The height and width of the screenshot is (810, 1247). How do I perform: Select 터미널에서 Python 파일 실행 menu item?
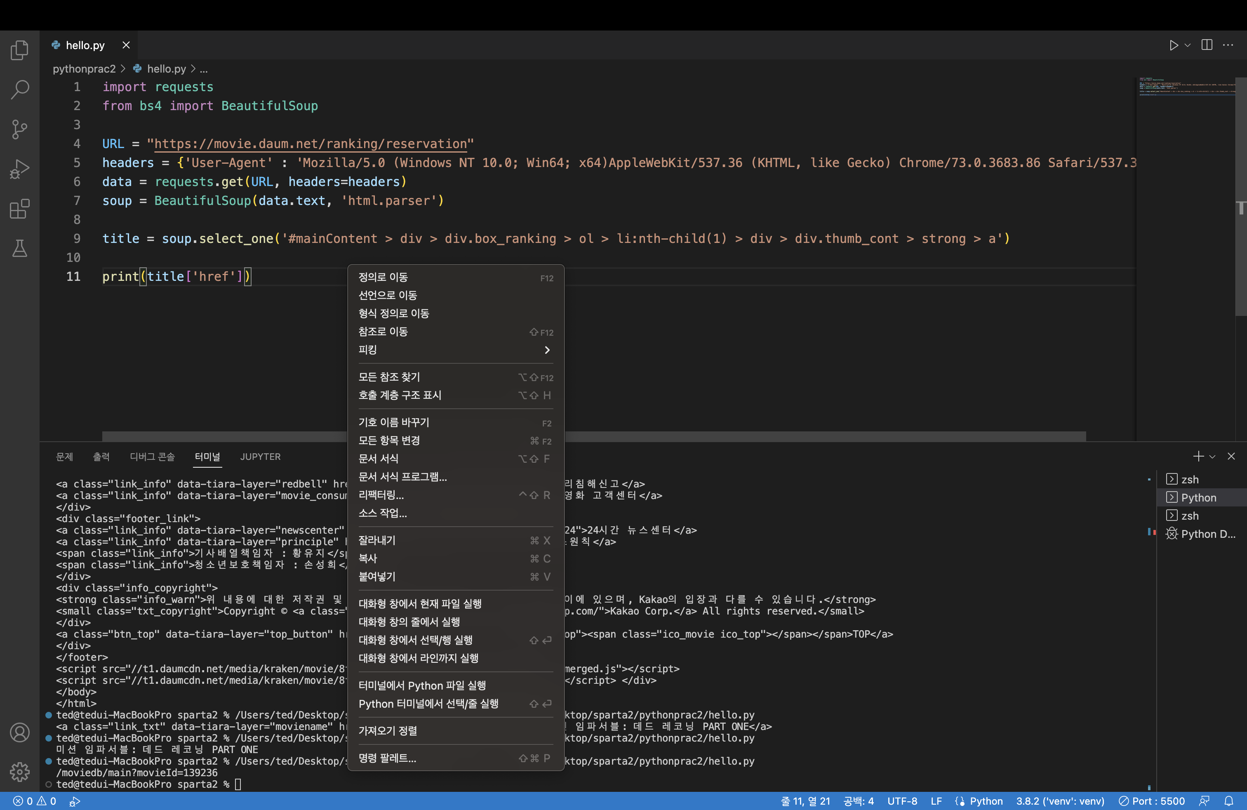pyautogui.click(x=455, y=685)
